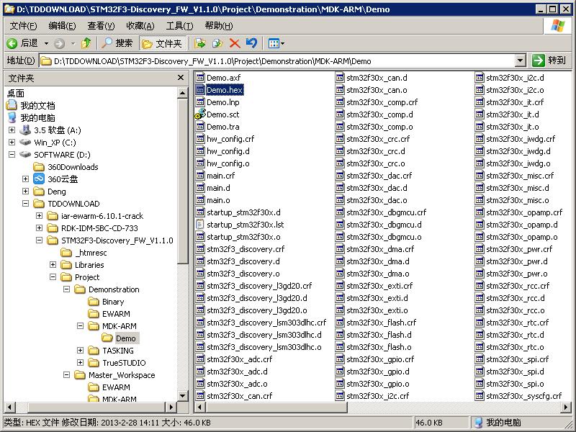Viewport: 576px width, 432px height.
Task: Click the blue Undo arrow icon
Action: (x=251, y=43)
